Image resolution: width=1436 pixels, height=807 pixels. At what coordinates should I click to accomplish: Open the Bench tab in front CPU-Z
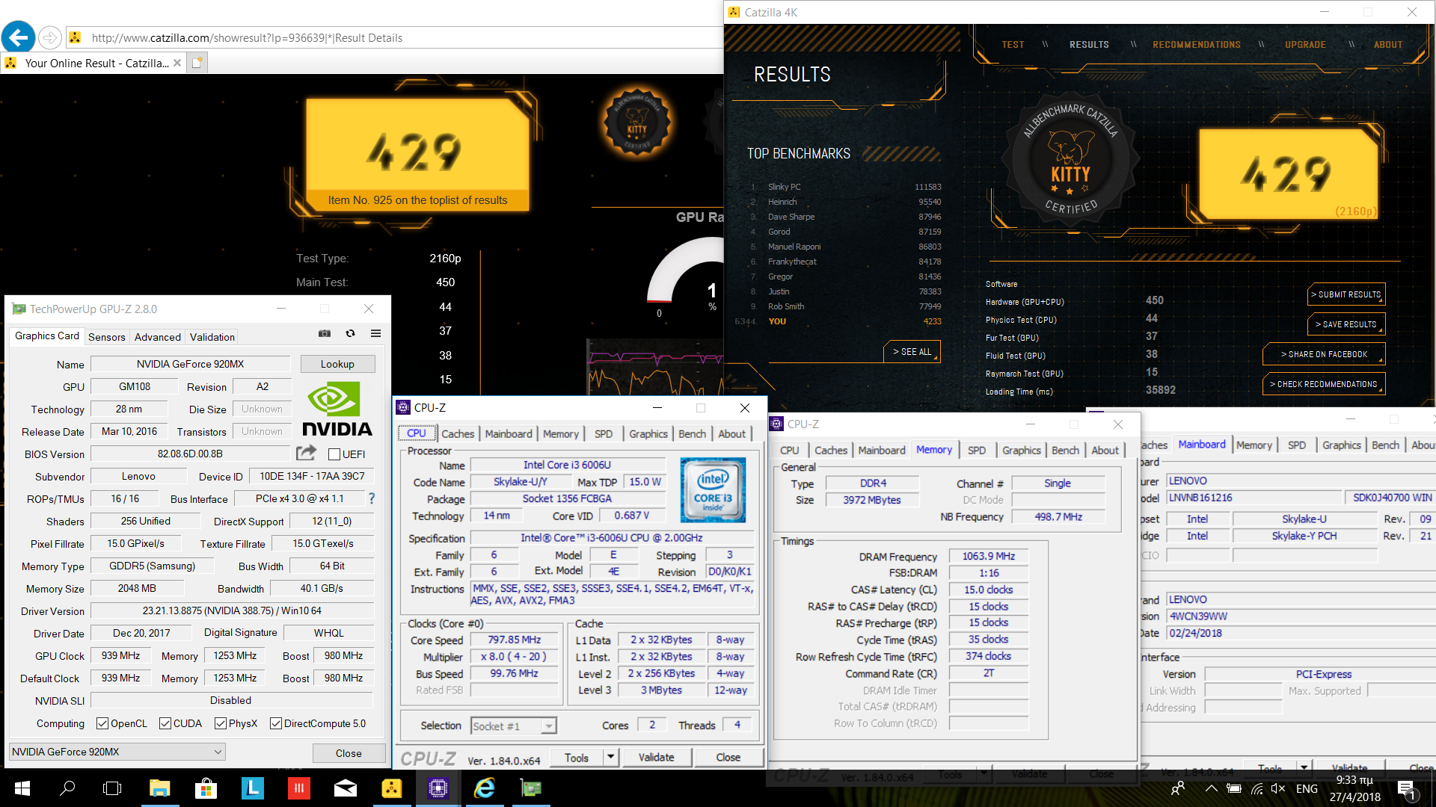click(692, 433)
